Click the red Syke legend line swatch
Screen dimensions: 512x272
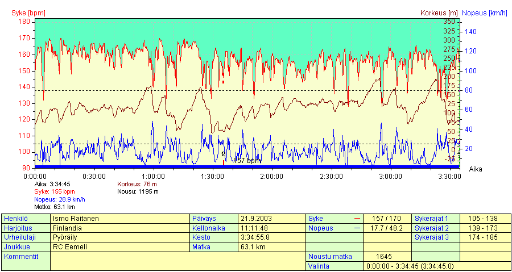tap(357, 218)
